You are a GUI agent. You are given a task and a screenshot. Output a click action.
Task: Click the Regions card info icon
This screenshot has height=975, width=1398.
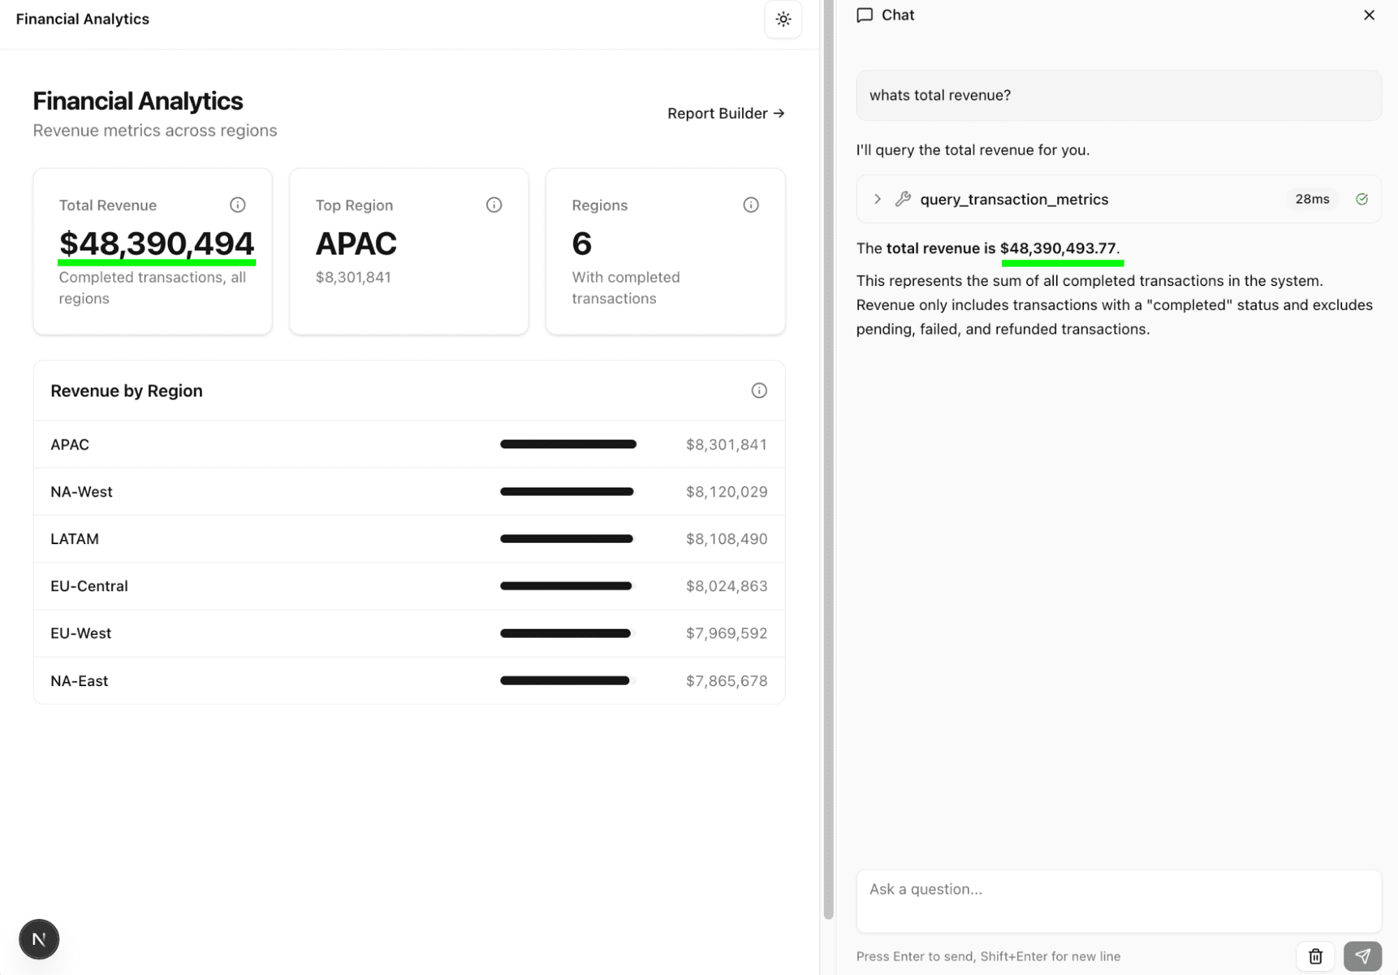pos(750,205)
